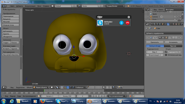Open the Object properties cube tab icon
The width and height of the screenshot is (185, 104).
pyautogui.click(x=163, y=24)
